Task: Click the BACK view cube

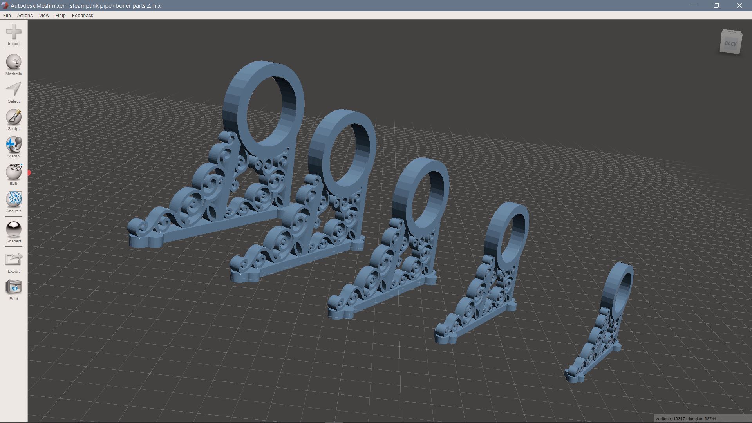Action: pos(731,42)
